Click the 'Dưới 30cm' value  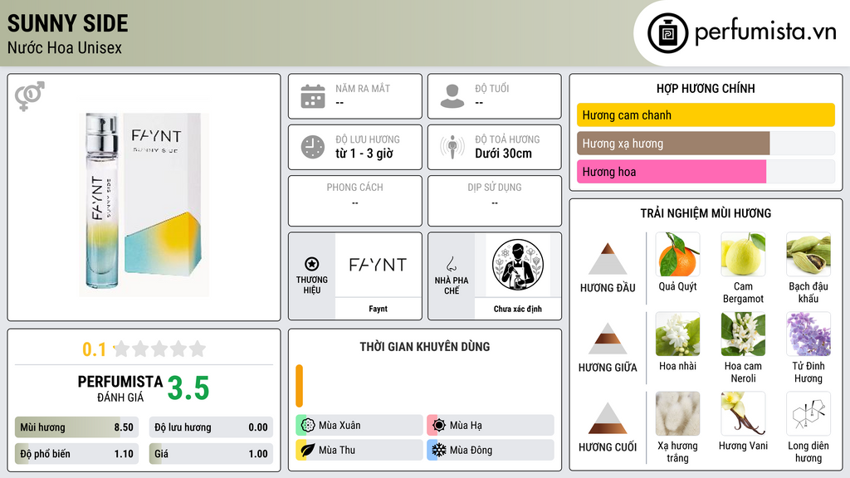point(503,154)
